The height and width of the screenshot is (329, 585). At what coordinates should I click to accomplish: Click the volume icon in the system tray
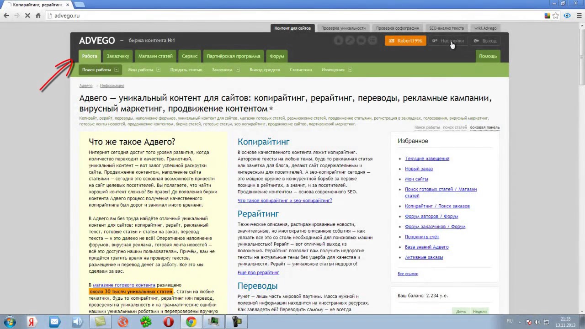537,322
